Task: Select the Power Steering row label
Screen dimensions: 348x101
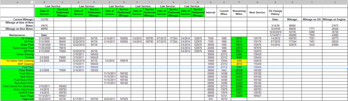Action: click(17, 54)
